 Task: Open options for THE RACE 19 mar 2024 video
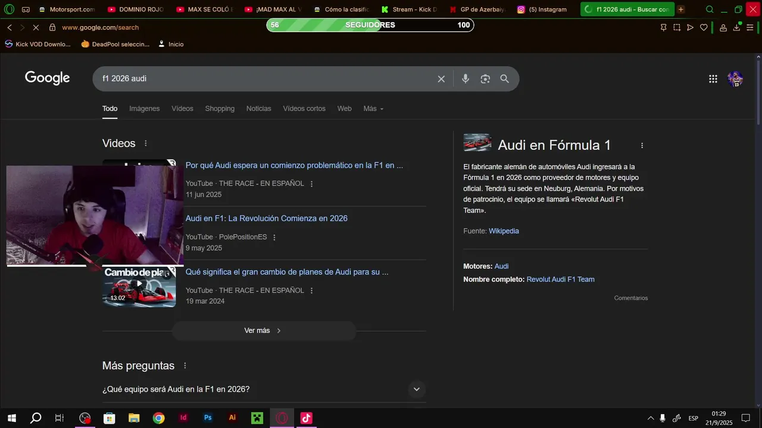pos(311,291)
